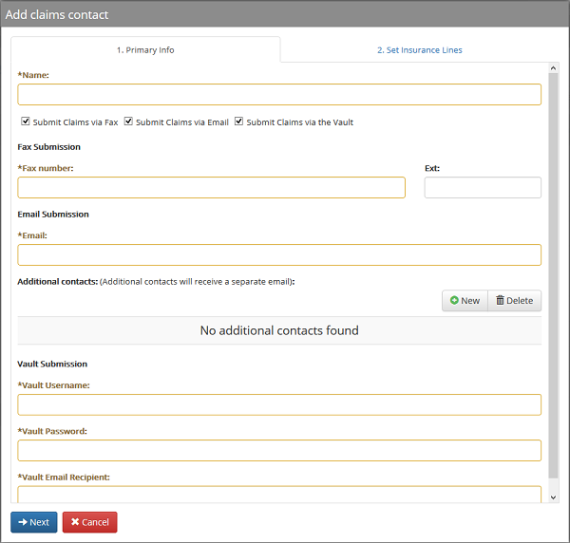Click the Email input box
Viewport: 570px width, 543px height.
(x=279, y=254)
